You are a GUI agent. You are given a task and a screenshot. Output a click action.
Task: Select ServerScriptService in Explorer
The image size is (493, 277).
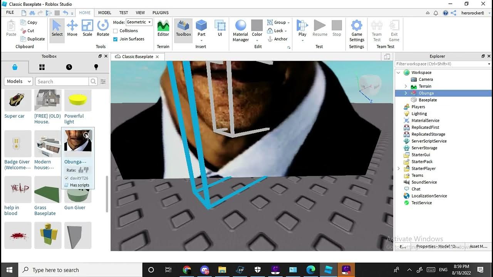point(429,141)
